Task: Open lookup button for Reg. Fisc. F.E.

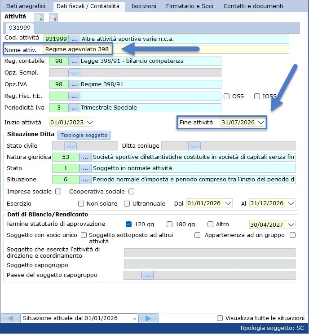Action: click(x=74, y=96)
